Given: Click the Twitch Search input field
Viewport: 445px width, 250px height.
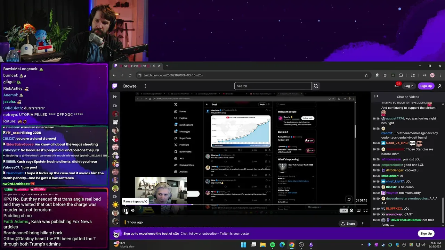Looking at the screenshot, I should click(x=273, y=86).
